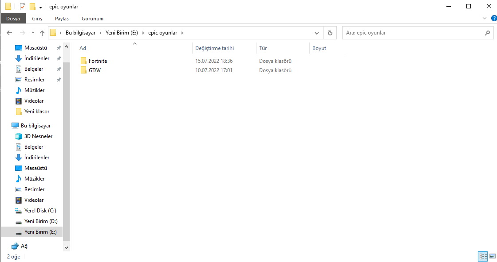The image size is (497, 262).
Task: Switch to large icons view in status bar
Action: pos(492,256)
